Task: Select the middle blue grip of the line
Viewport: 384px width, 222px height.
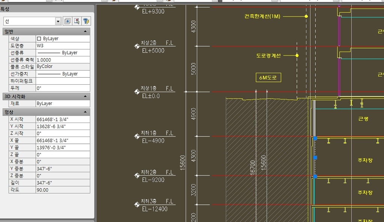Action: (x=315, y=157)
